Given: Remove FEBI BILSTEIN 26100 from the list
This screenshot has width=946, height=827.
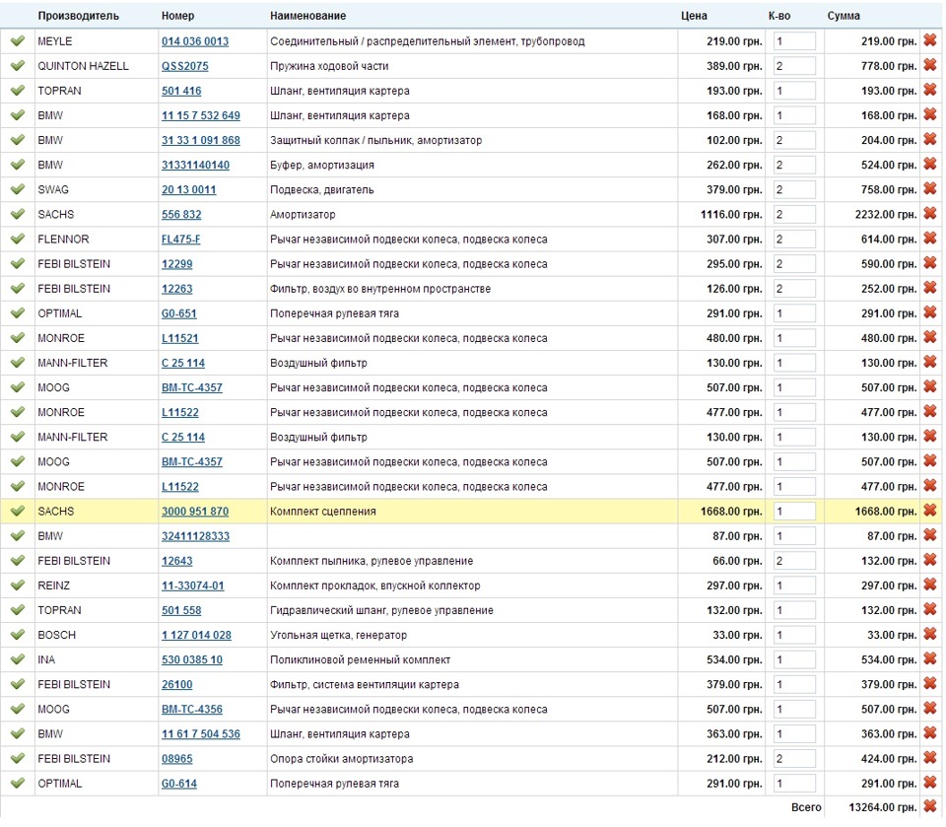Looking at the screenshot, I should pyautogui.click(x=929, y=684).
